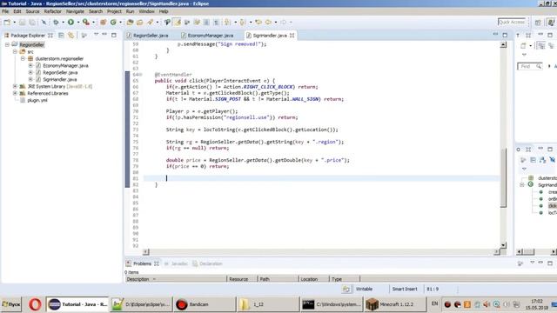Collapse All in Package Explorer
This screenshot has width=557, height=313.
pos(61,35)
